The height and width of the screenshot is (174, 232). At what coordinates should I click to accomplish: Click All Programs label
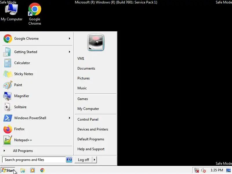pos(23,151)
